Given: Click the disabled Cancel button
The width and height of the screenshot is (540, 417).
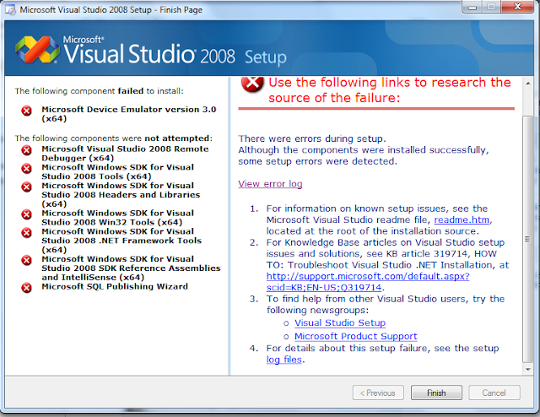Looking at the screenshot, I should pyautogui.click(x=494, y=393).
